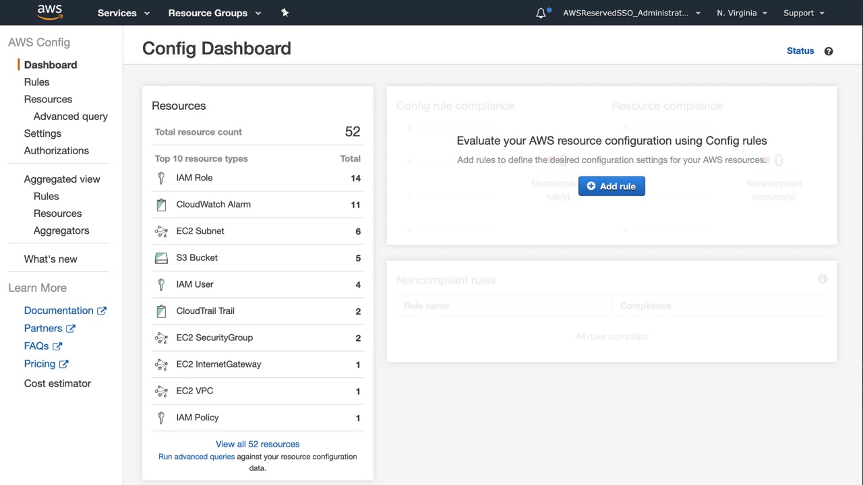Open the Status link
The width and height of the screenshot is (863, 485).
coord(800,51)
